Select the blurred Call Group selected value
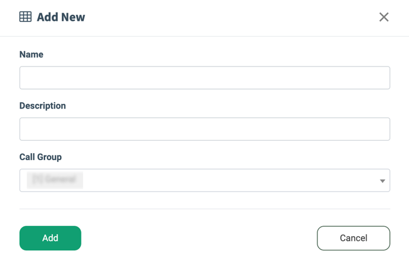 (x=55, y=180)
